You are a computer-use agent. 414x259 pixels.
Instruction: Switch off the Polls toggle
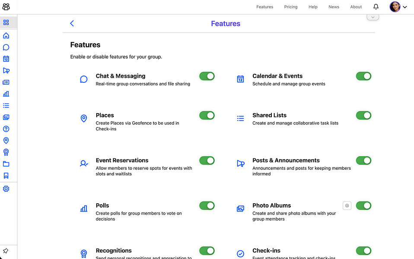pos(207,206)
